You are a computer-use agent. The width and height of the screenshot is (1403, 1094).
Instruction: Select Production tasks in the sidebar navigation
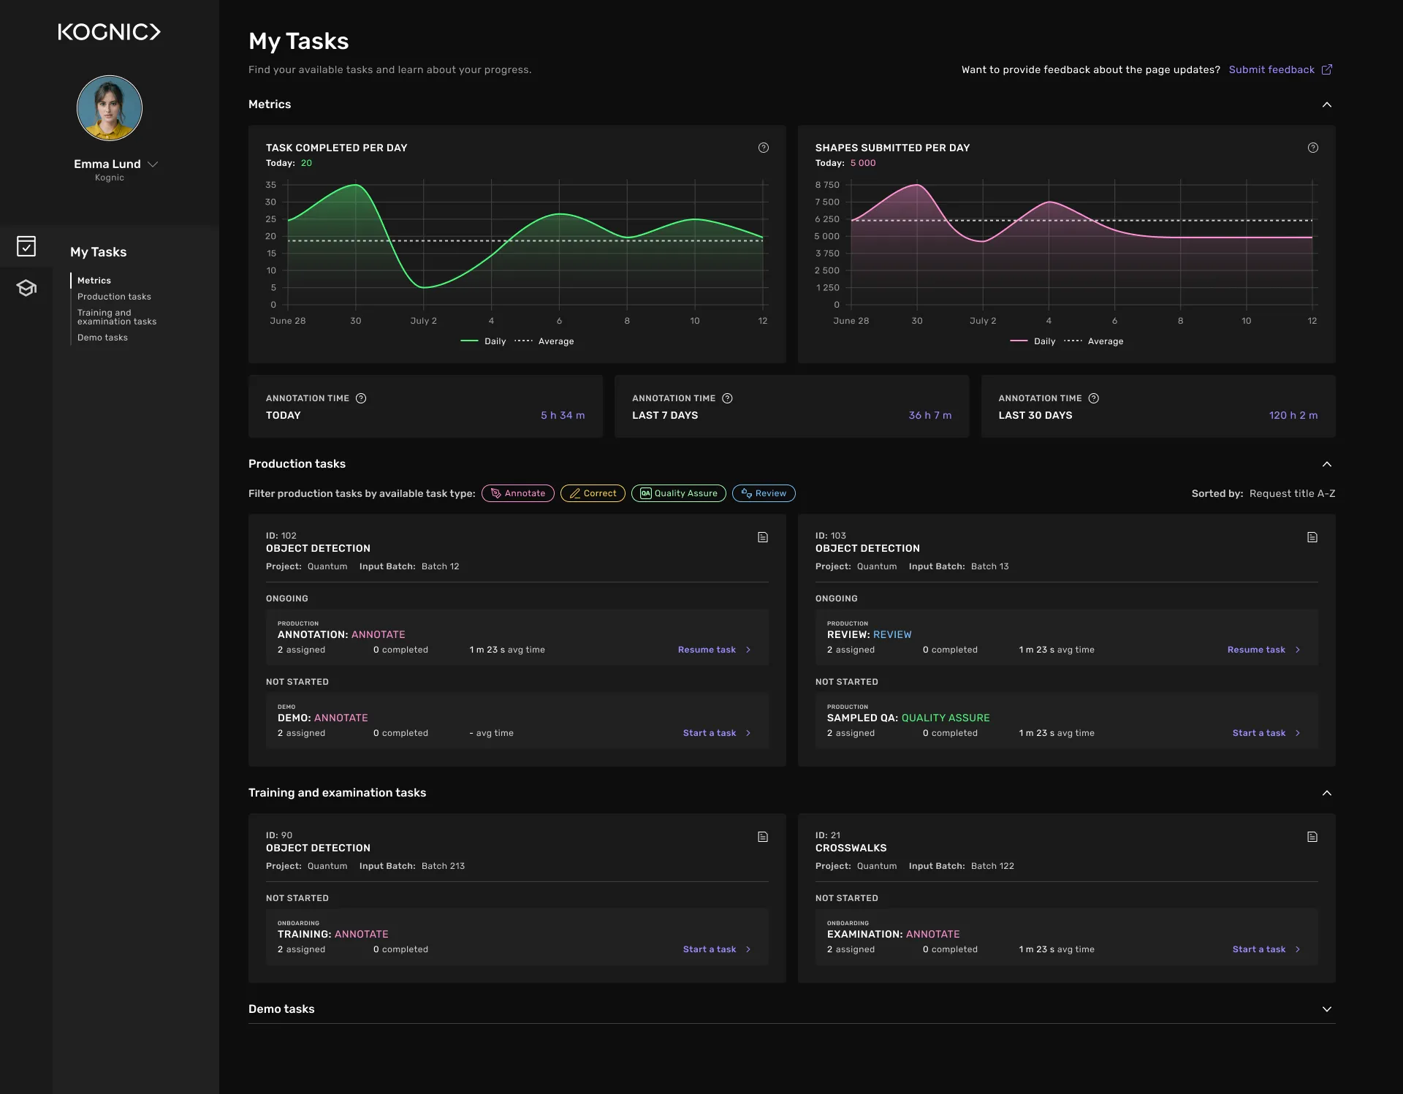(x=114, y=297)
